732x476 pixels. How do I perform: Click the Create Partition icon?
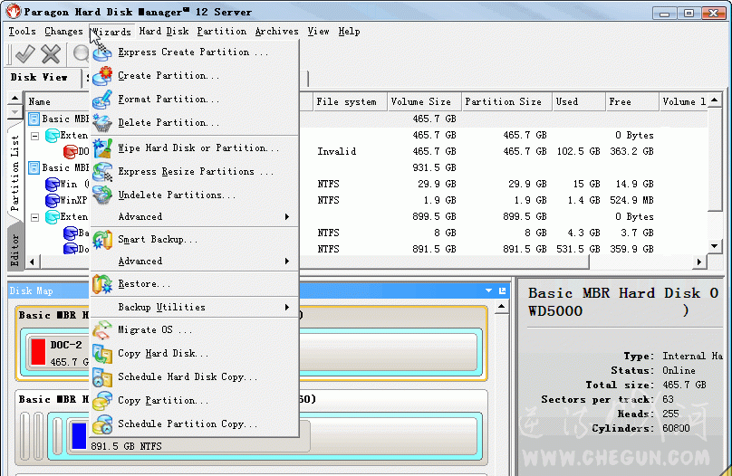pyautogui.click(x=101, y=76)
